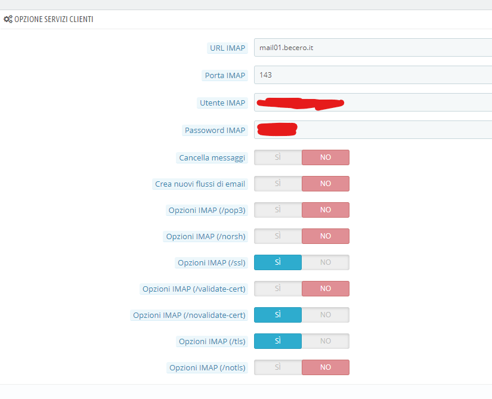Switch /norsh option to SÌ

(278, 236)
